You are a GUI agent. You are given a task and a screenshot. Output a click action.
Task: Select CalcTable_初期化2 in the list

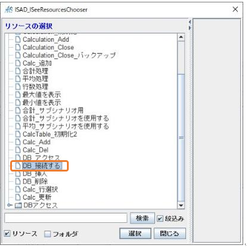coord(50,134)
